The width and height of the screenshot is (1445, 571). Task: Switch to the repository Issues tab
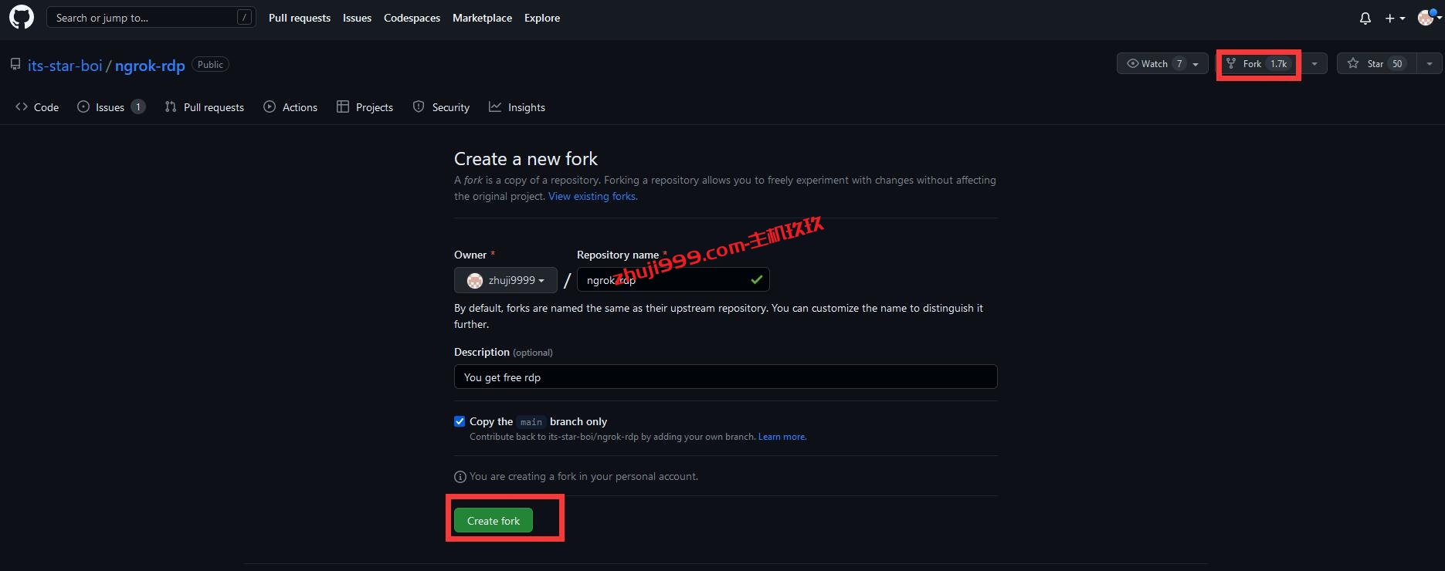[x=111, y=107]
